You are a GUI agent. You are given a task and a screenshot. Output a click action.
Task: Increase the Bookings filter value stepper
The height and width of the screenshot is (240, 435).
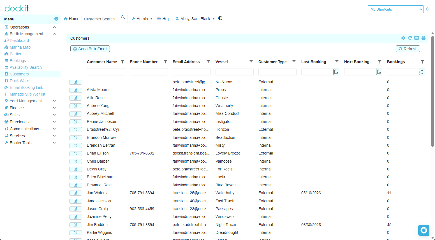click(422, 70)
